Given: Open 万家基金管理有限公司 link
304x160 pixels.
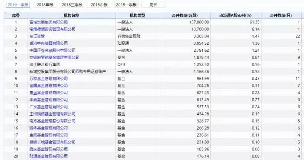Looking at the screenshot, I should [49, 79].
